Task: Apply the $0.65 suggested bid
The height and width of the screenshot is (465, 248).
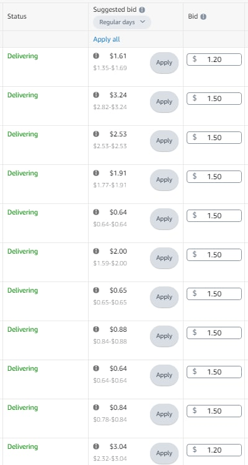Action: 164,297
